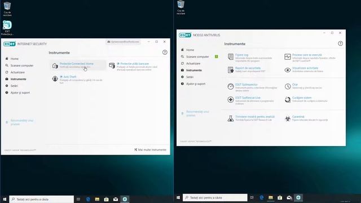
Task: Click the running processes graph icon
Action: (288, 56)
